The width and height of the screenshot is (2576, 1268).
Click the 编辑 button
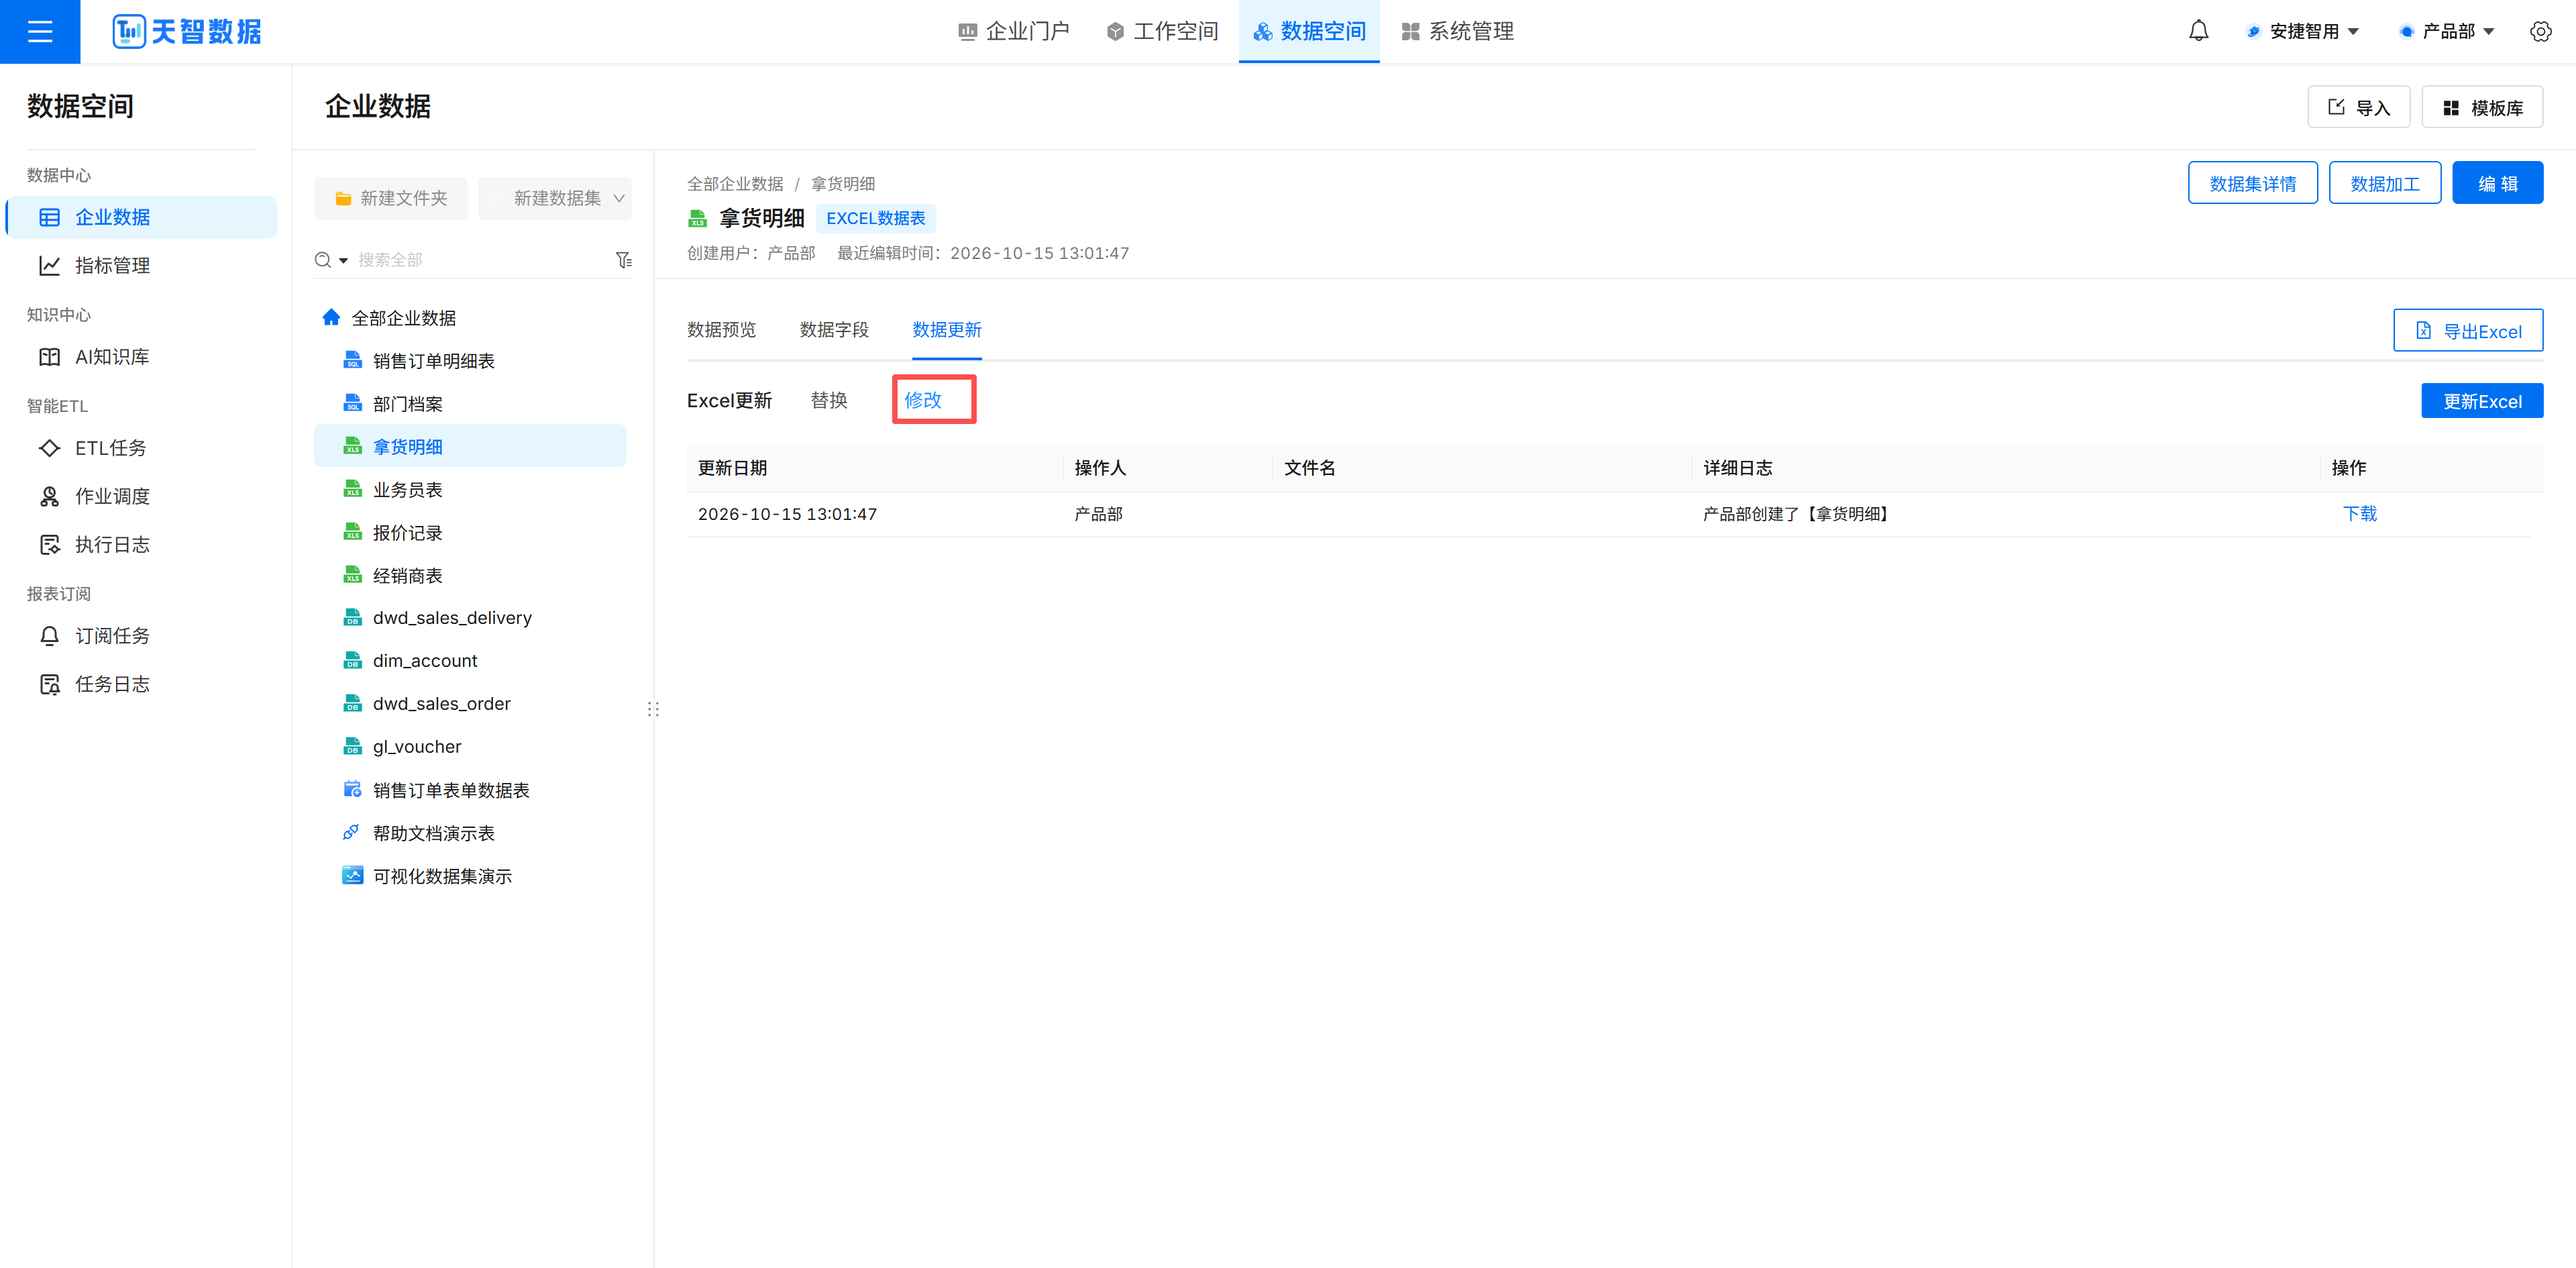point(2497,183)
